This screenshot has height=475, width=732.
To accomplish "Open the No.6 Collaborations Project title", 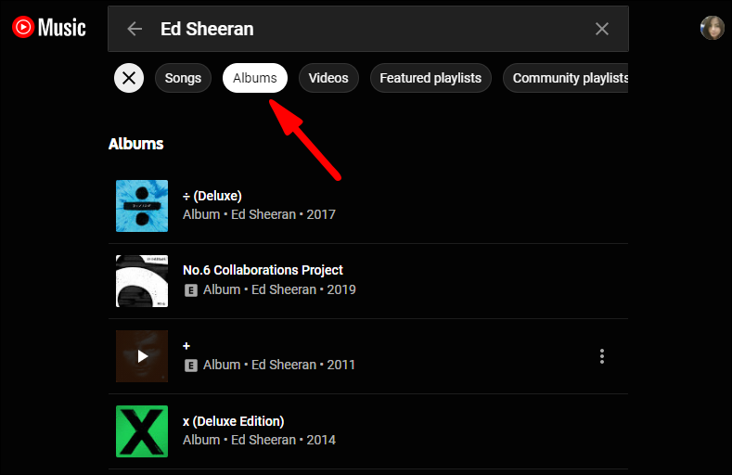I will (x=263, y=270).
